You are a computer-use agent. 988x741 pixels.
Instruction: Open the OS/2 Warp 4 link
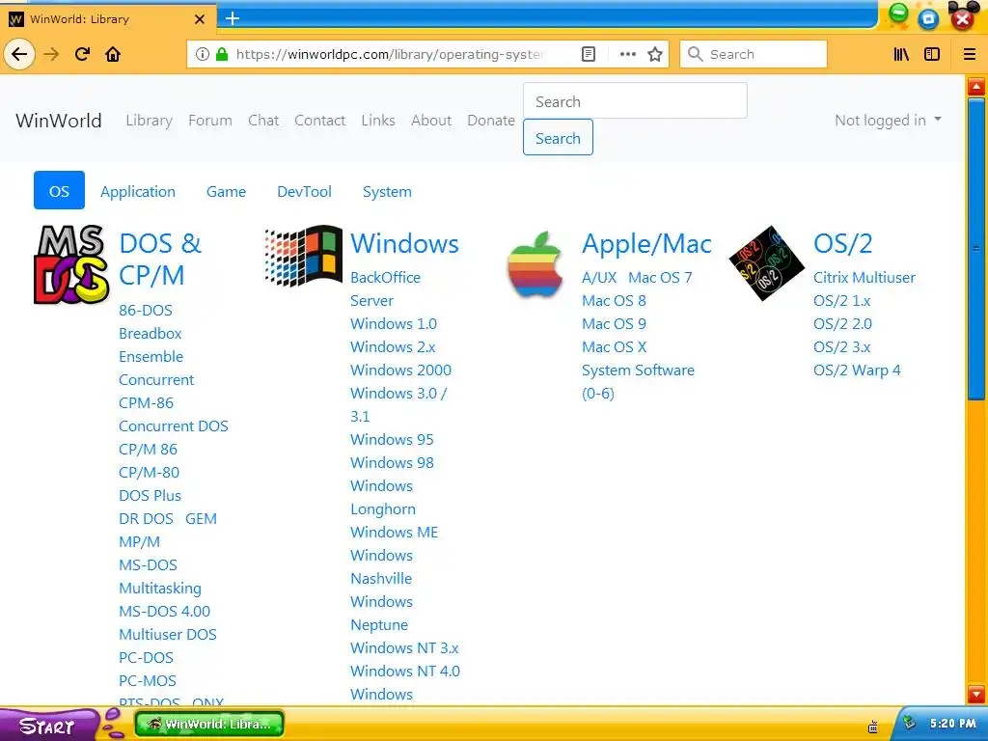(857, 370)
